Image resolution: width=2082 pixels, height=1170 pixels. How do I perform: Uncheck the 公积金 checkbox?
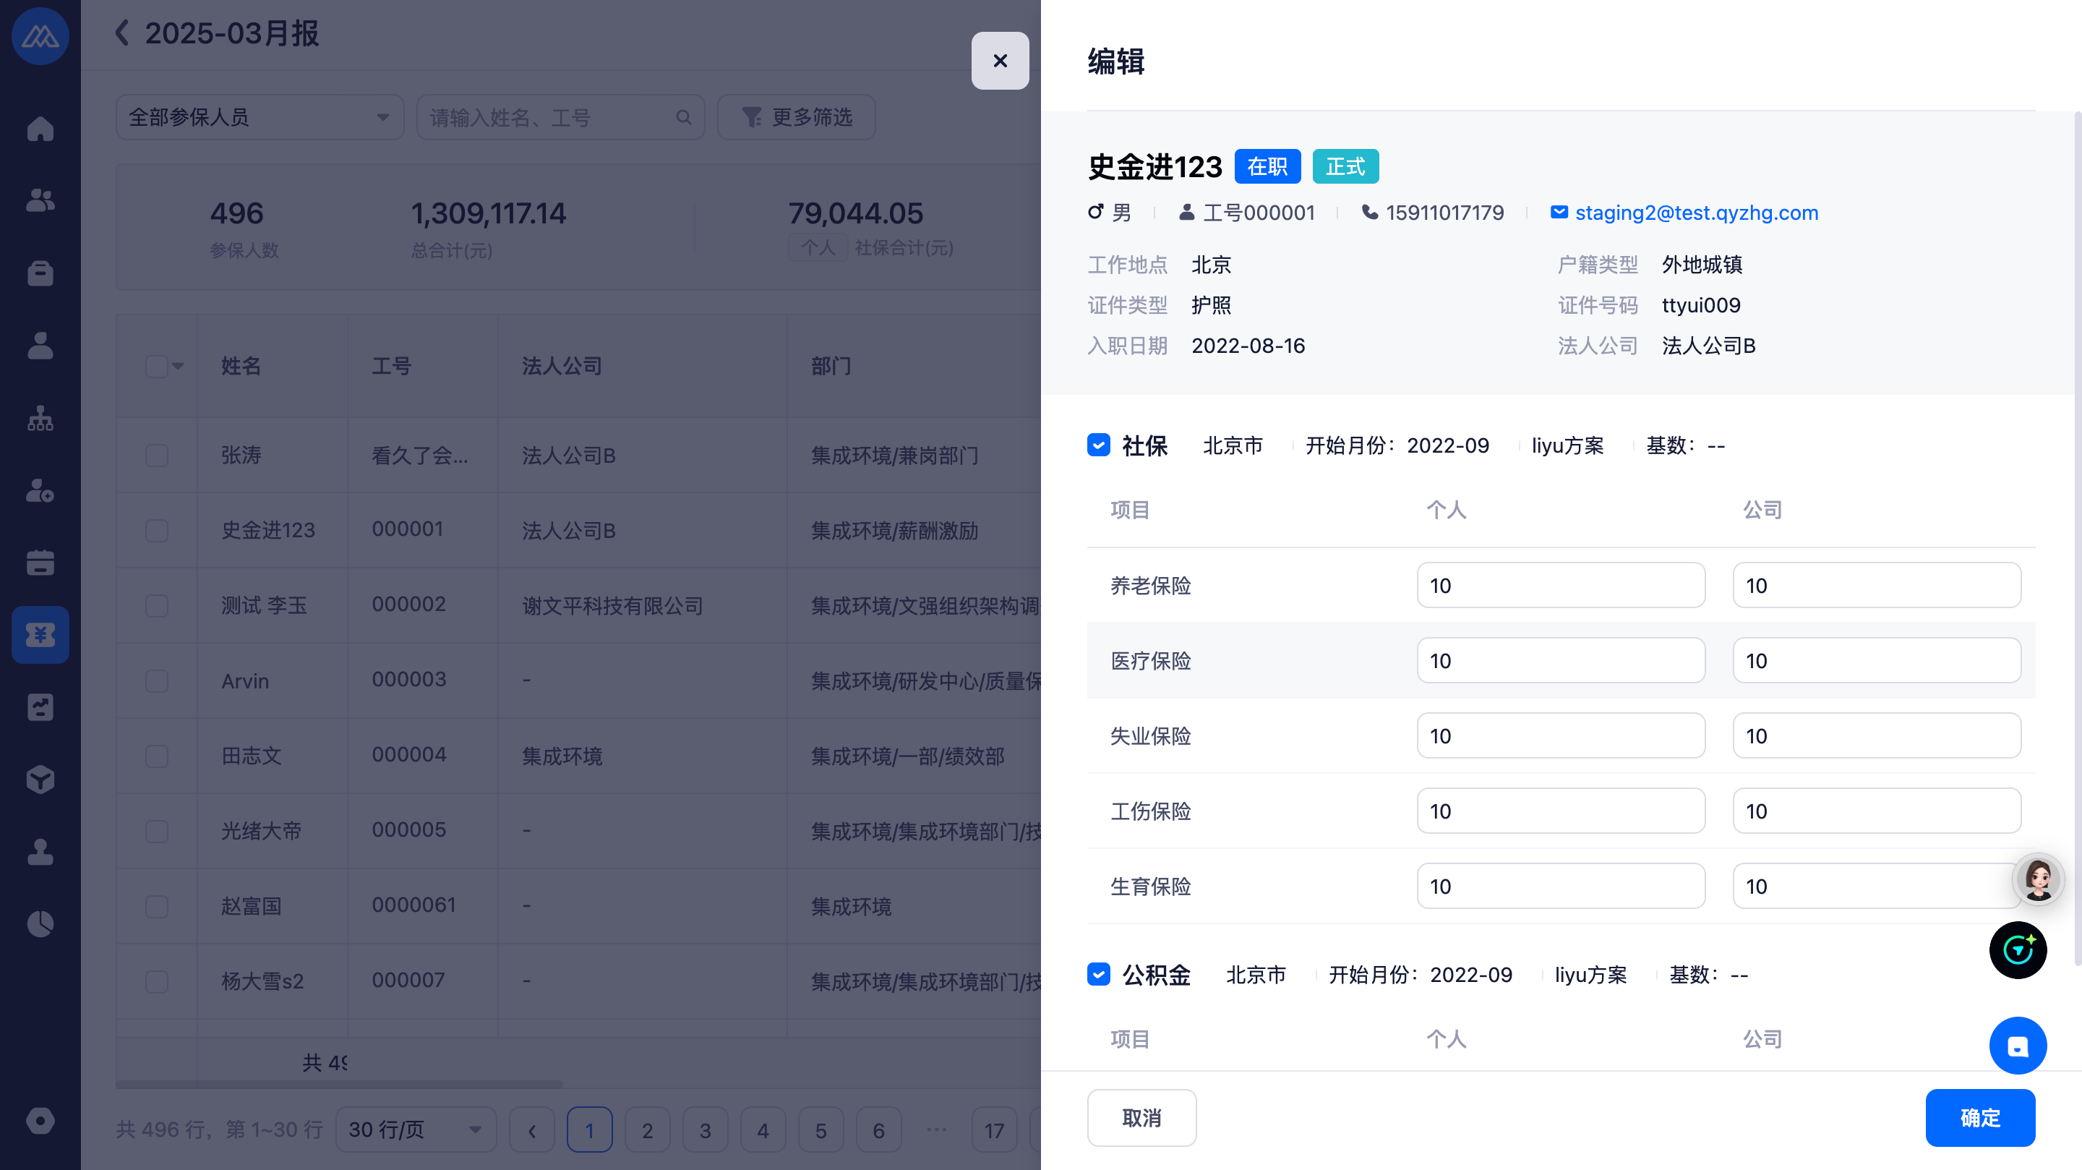pos(1098,974)
